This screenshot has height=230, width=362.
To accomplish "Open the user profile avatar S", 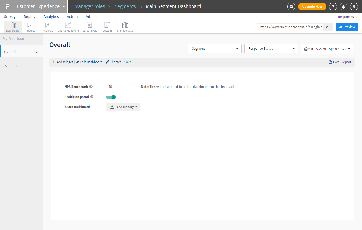I will click(354, 6).
